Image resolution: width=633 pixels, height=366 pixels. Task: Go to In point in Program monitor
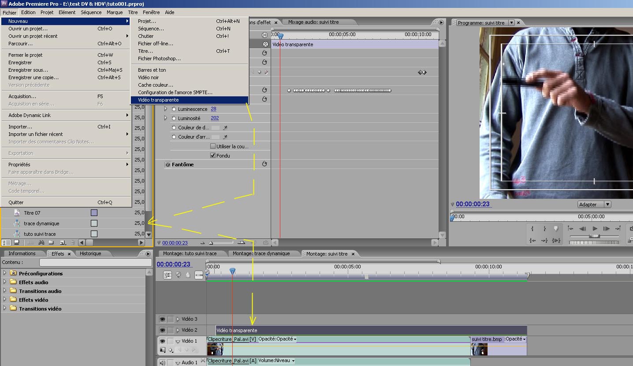point(532,240)
